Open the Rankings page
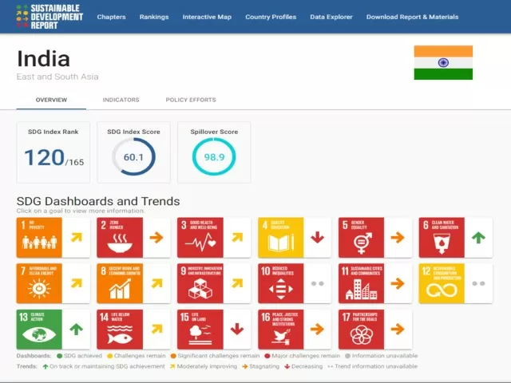The image size is (511, 383). click(x=154, y=17)
